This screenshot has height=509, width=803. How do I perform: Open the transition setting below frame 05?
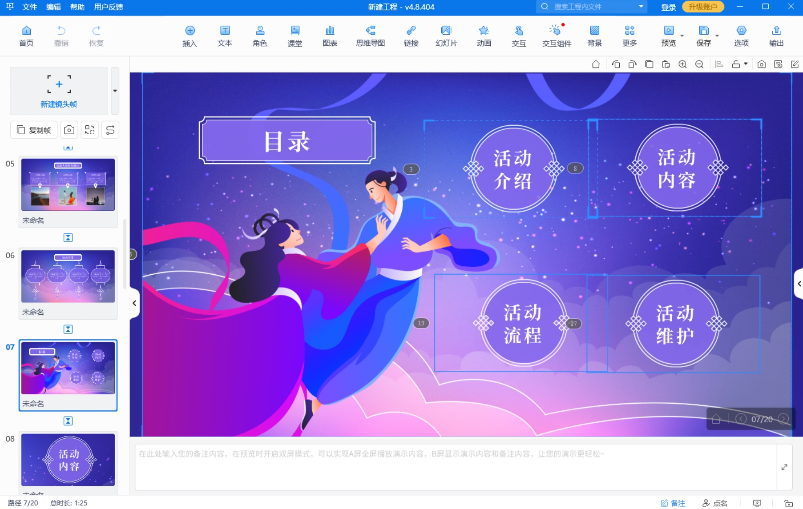tap(68, 237)
